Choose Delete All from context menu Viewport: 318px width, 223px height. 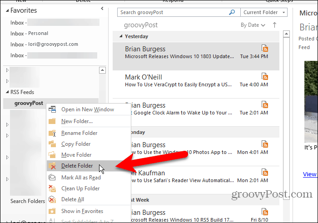[x=89, y=199]
